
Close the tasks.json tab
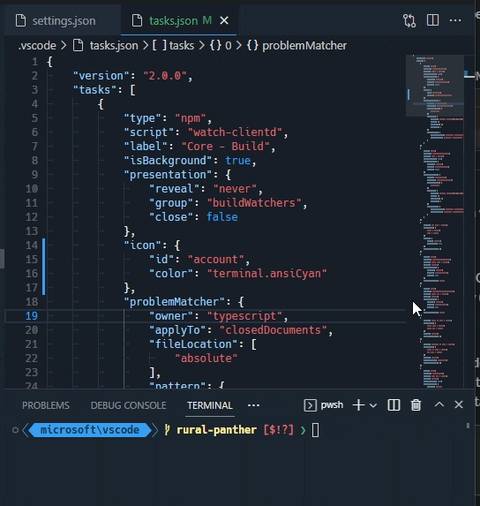(x=224, y=20)
